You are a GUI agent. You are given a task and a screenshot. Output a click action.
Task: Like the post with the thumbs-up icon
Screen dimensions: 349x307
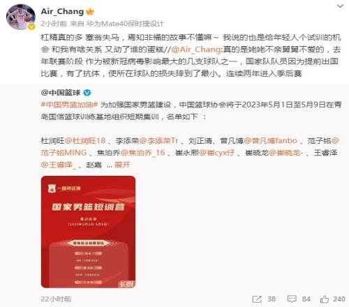325,299
